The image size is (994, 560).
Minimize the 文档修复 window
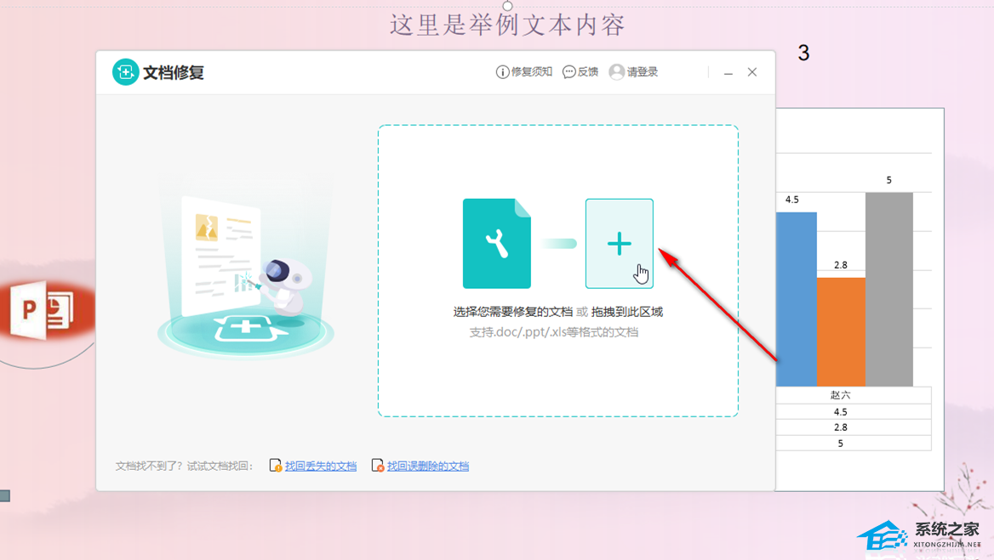point(728,73)
